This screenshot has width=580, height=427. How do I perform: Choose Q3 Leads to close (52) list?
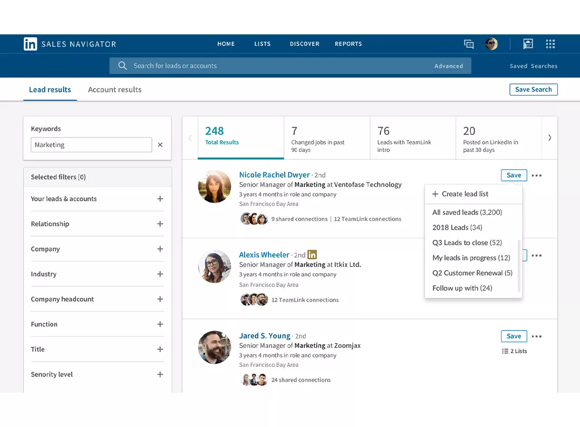pos(467,242)
